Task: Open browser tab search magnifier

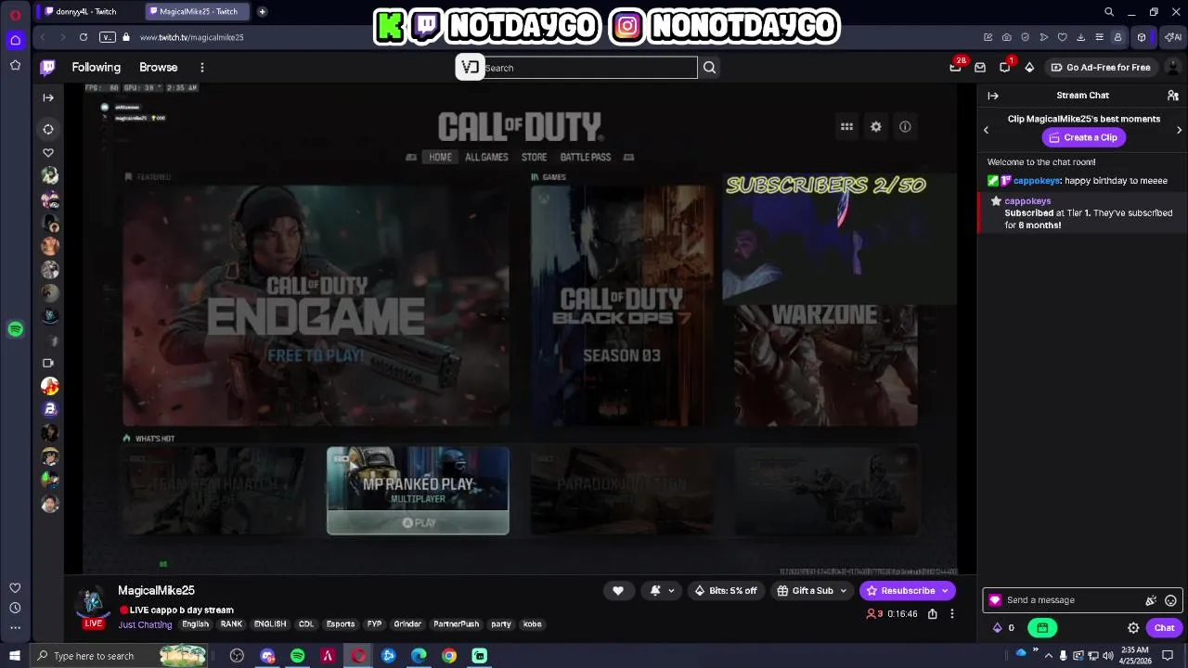Action: tap(1108, 12)
